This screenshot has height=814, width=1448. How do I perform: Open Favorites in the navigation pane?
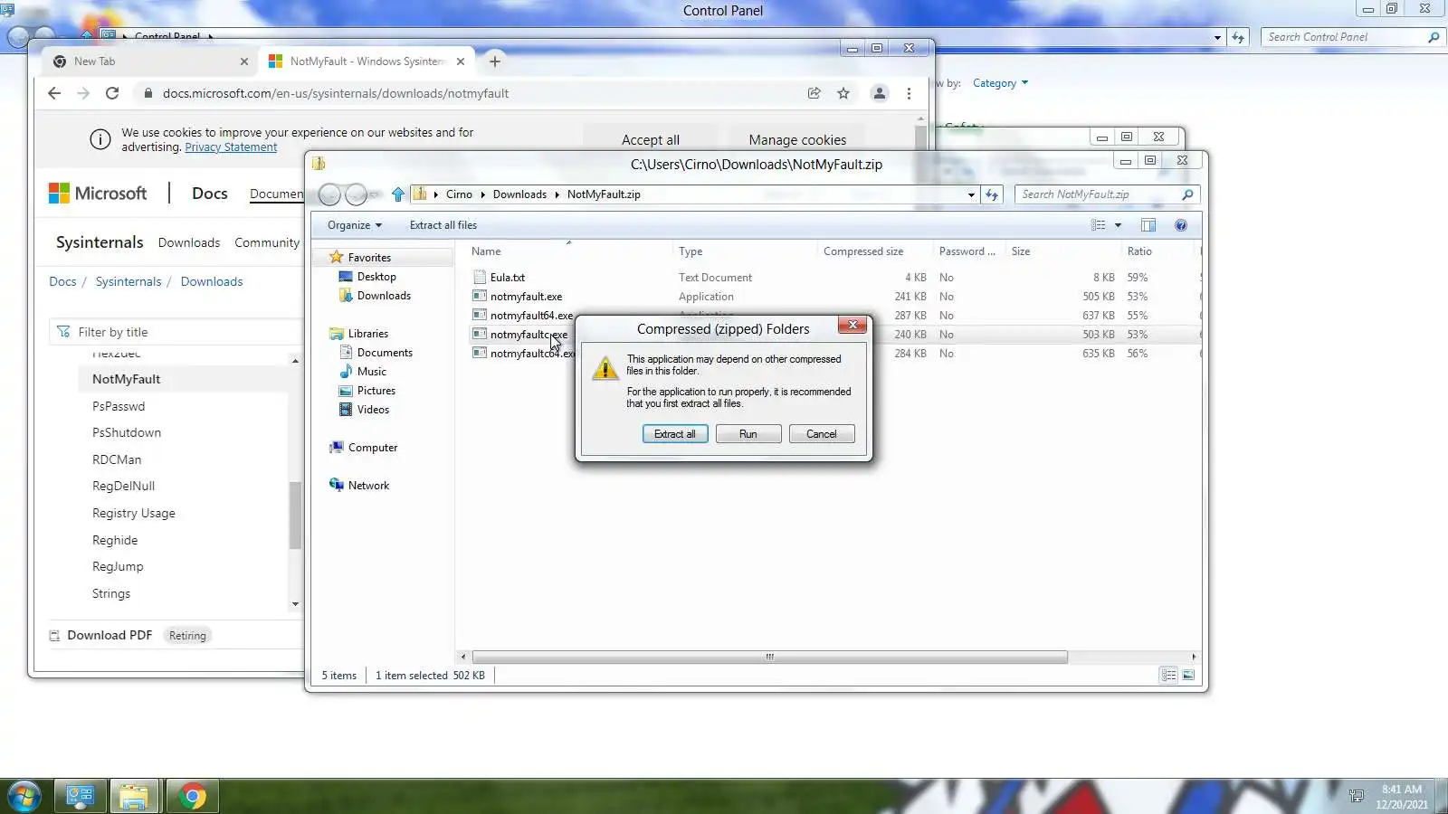[x=369, y=258]
